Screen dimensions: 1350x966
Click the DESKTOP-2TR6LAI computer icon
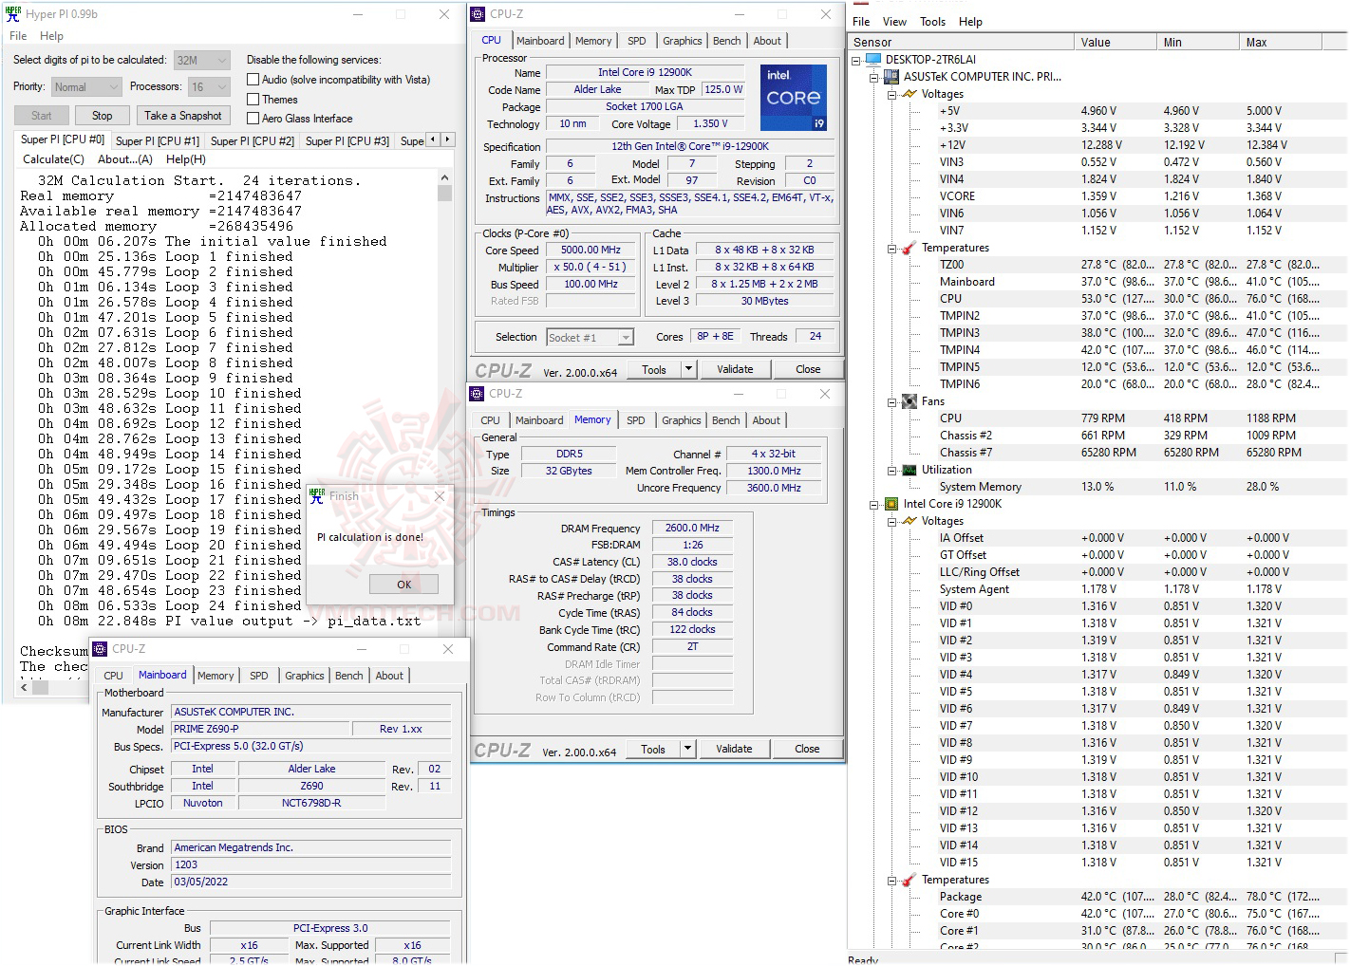872,58
